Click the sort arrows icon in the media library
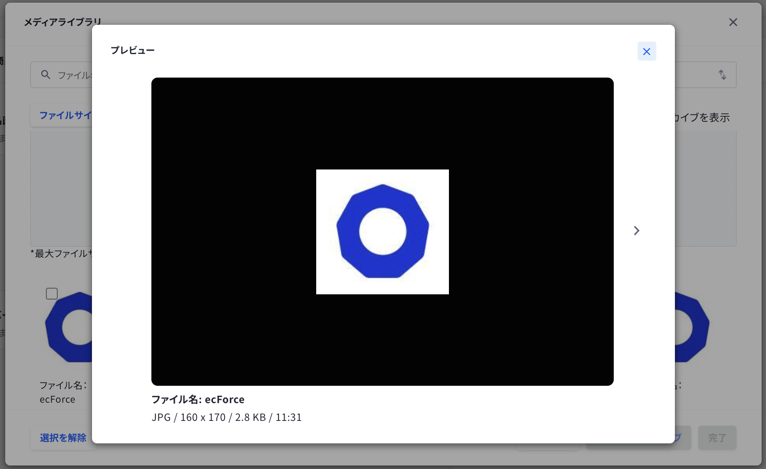The width and height of the screenshot is (766, 469). coord(722,75)
